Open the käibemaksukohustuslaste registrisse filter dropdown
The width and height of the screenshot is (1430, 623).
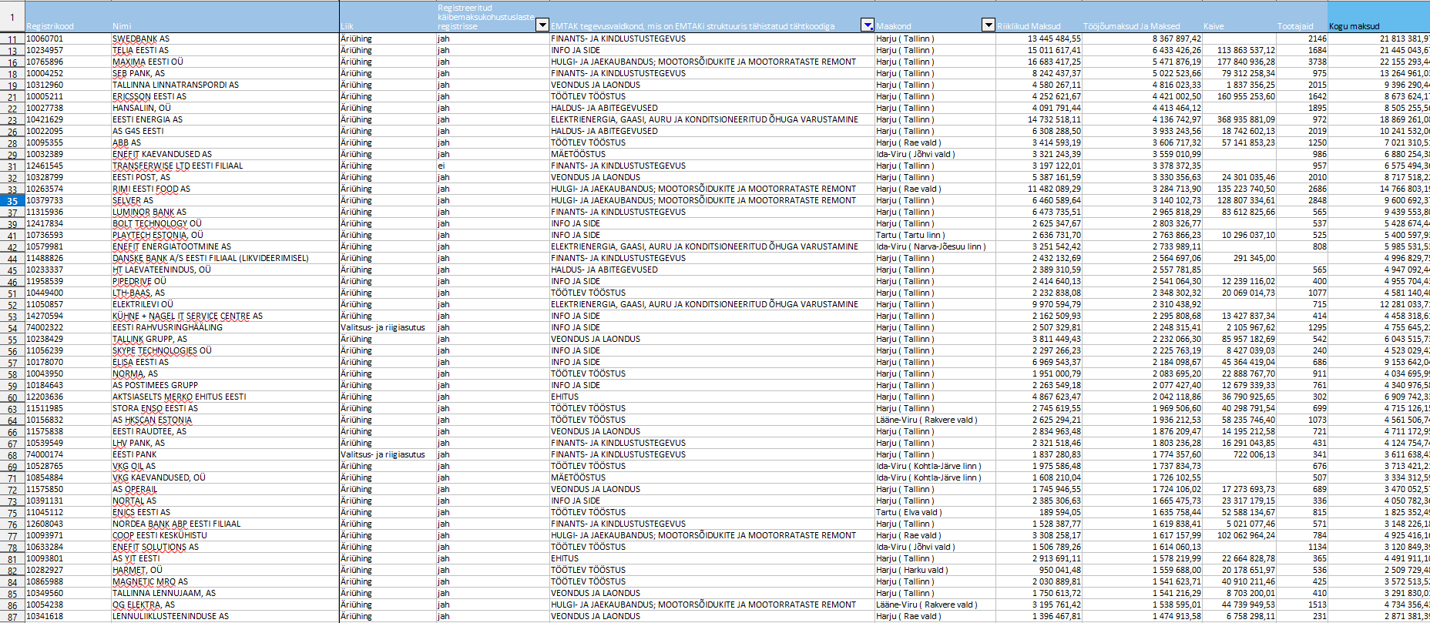pos(542,25)
